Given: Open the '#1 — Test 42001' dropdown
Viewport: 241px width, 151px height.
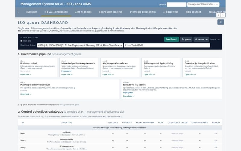Looking at the screenshot, I should point(167,45).
